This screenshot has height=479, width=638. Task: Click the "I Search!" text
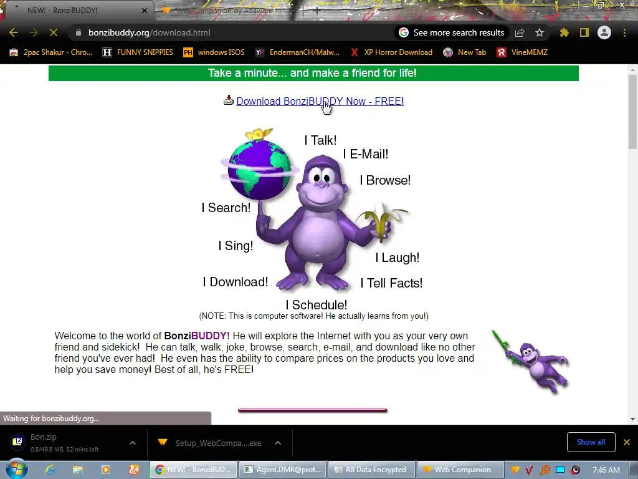pyautogui.click(x=226, y=207)
